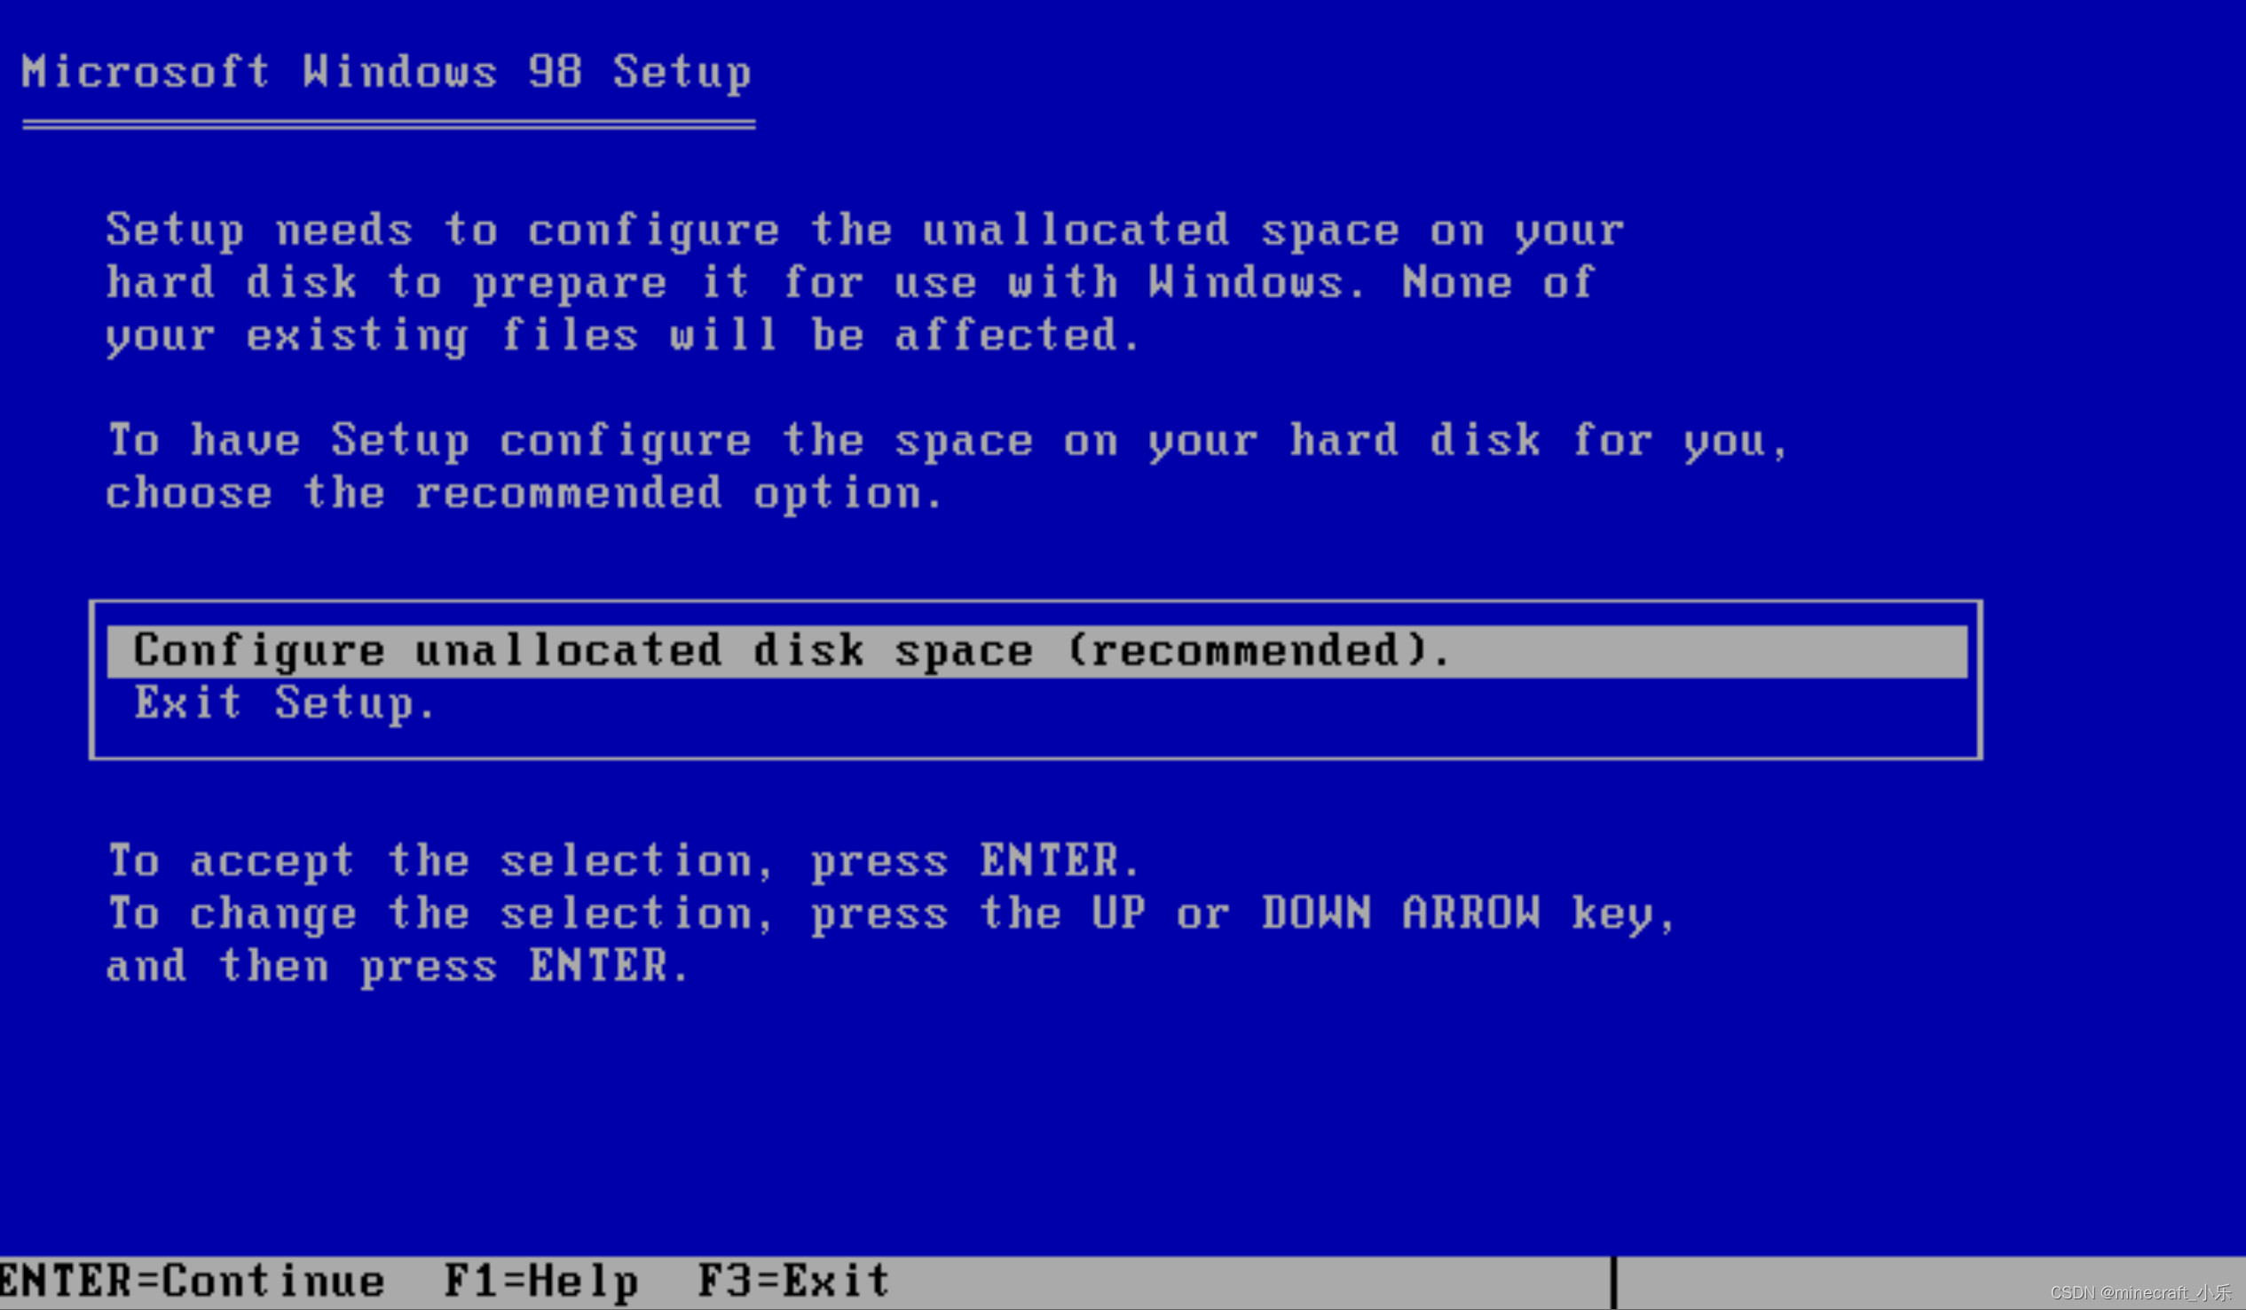Click ENTER=Continue in the status bar

(193, 1282)
